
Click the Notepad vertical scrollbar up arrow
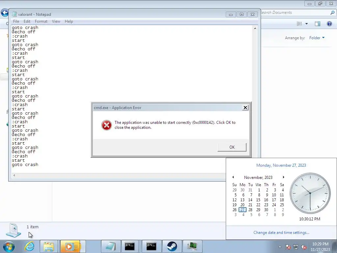pos(255,28)
